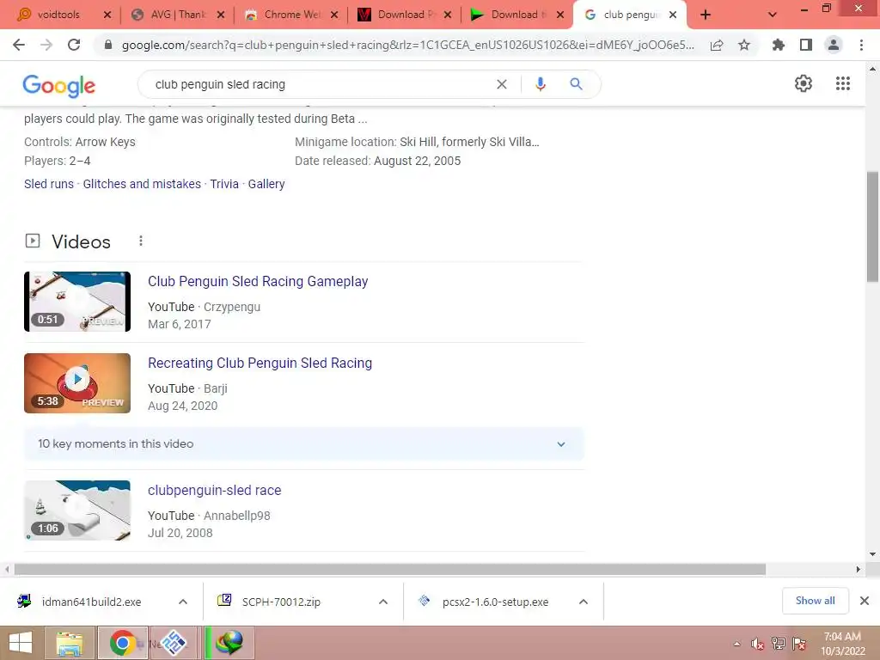Open the tab search dropdown chevron

pyautogui.click(x=773, y=15)
